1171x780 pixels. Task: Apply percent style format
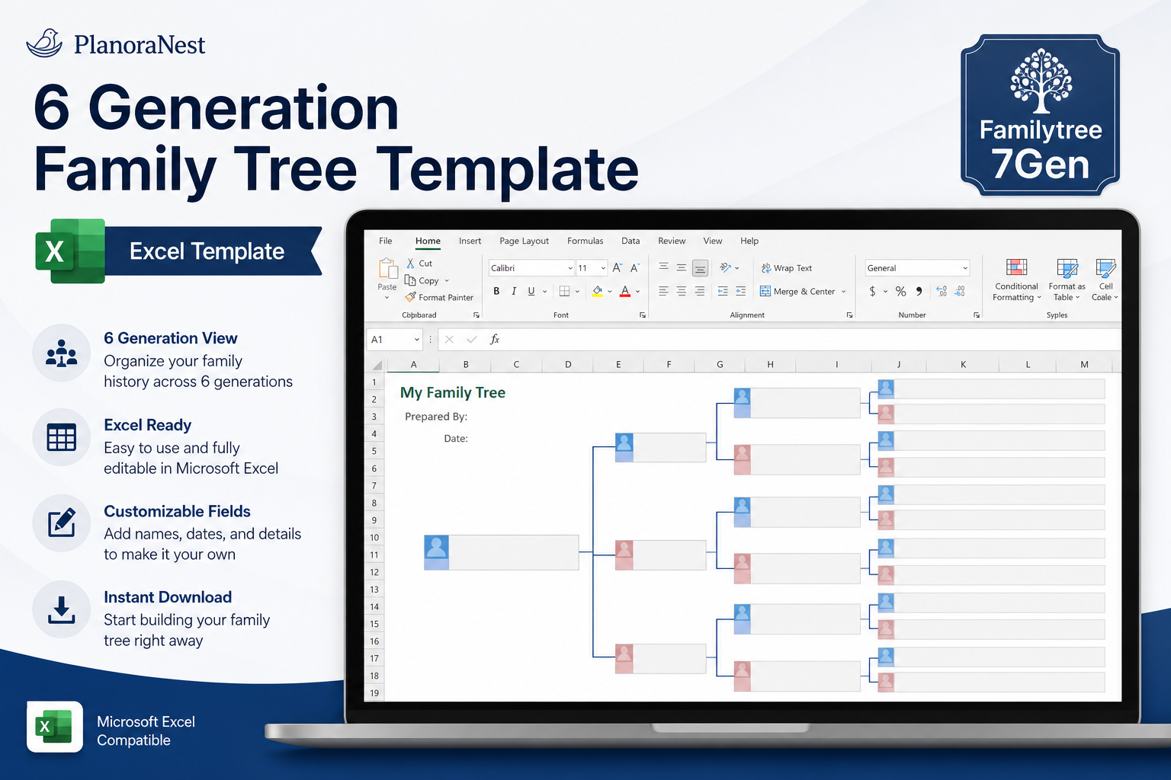[x=901, y=291]
